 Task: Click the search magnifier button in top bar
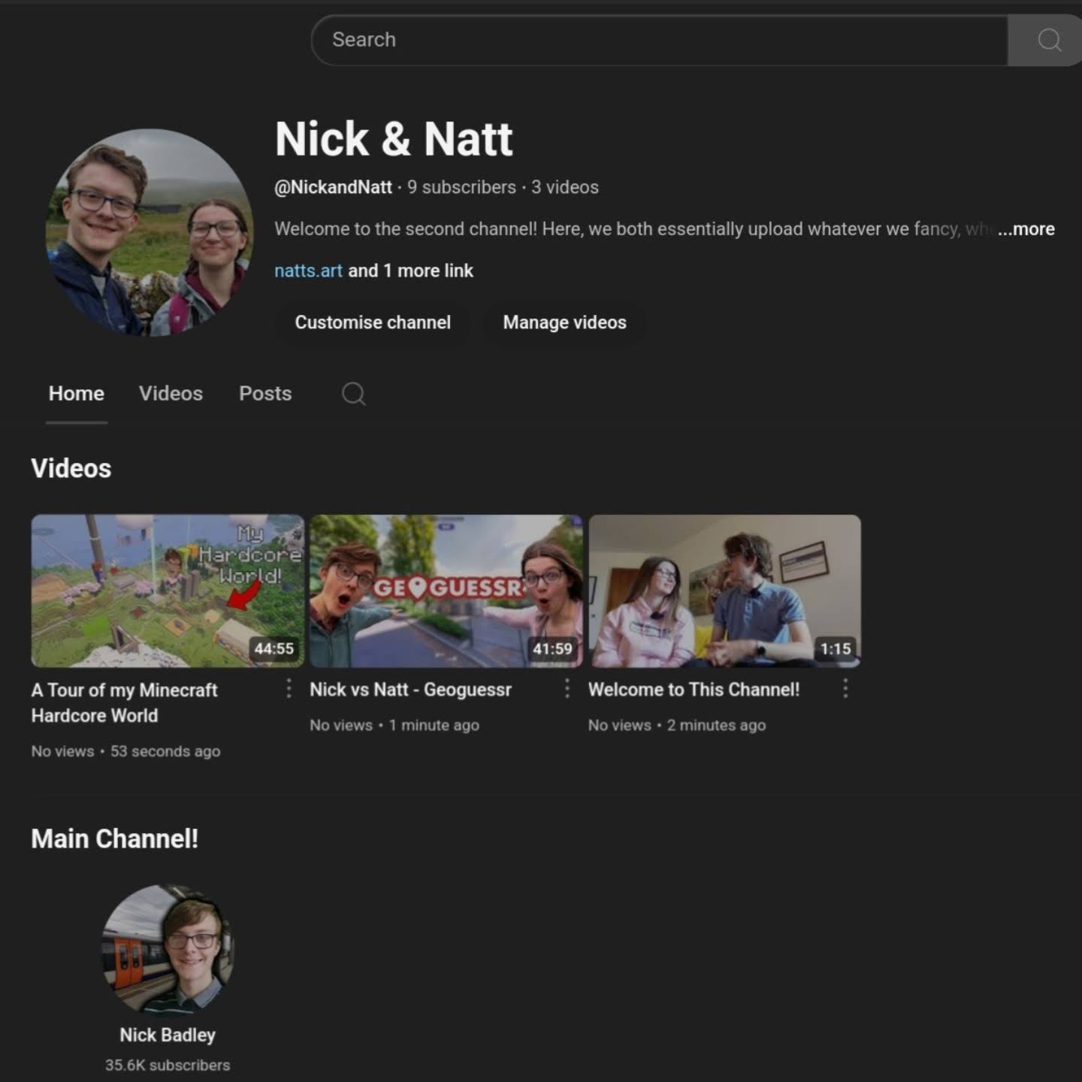(x=1048, y=40)
